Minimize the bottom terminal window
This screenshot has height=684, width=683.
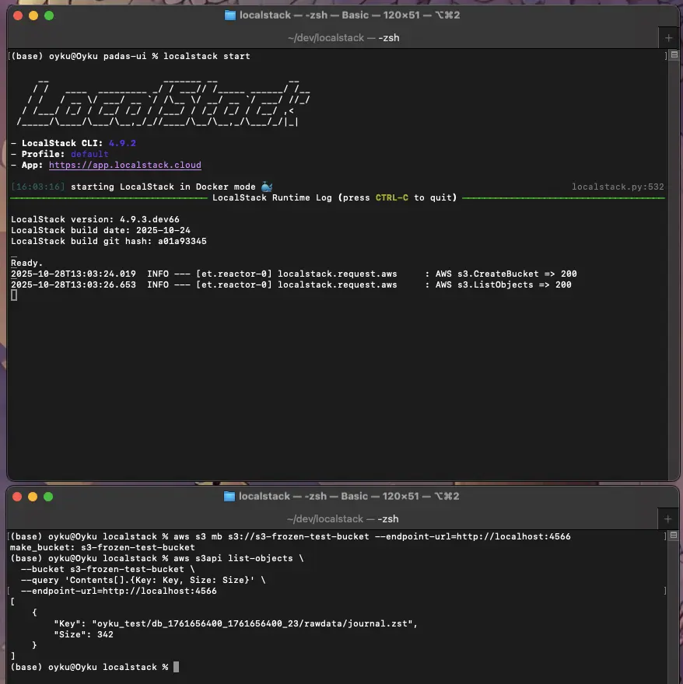[33, 497]
